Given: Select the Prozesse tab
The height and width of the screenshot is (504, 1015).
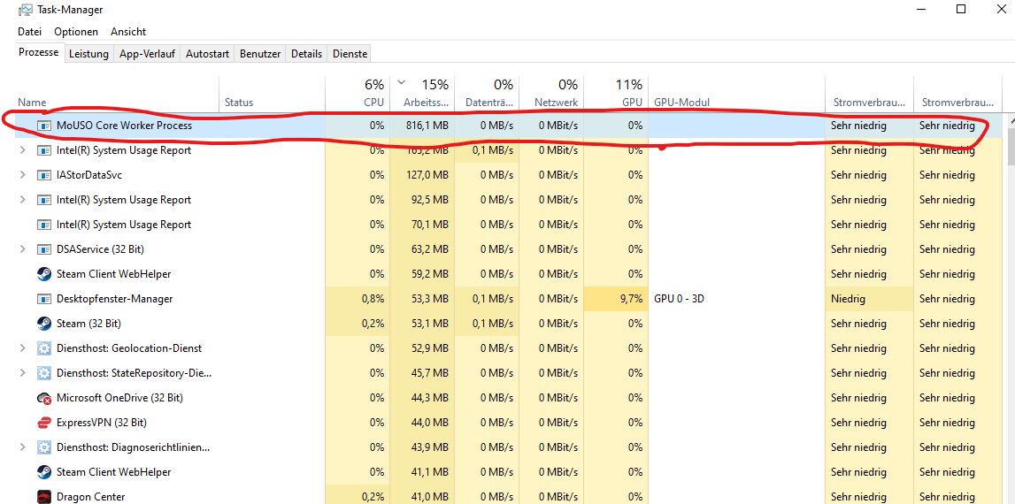Looking at the screenshot, I should coord(39,52).
